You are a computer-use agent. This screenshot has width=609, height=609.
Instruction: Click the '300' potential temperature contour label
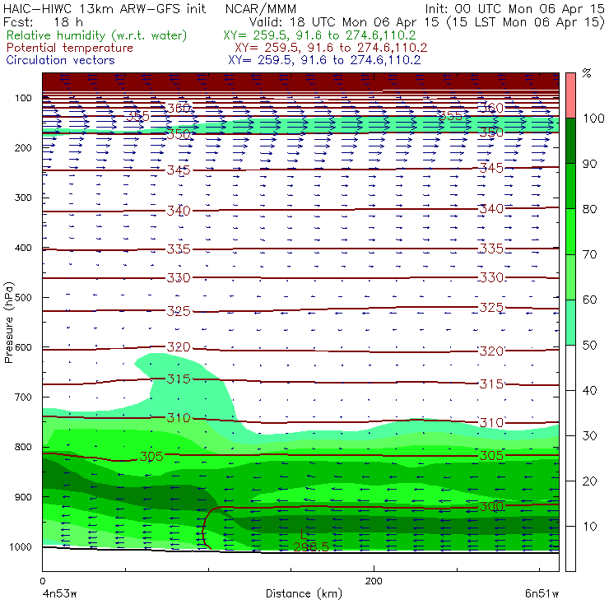pos(491,506)
